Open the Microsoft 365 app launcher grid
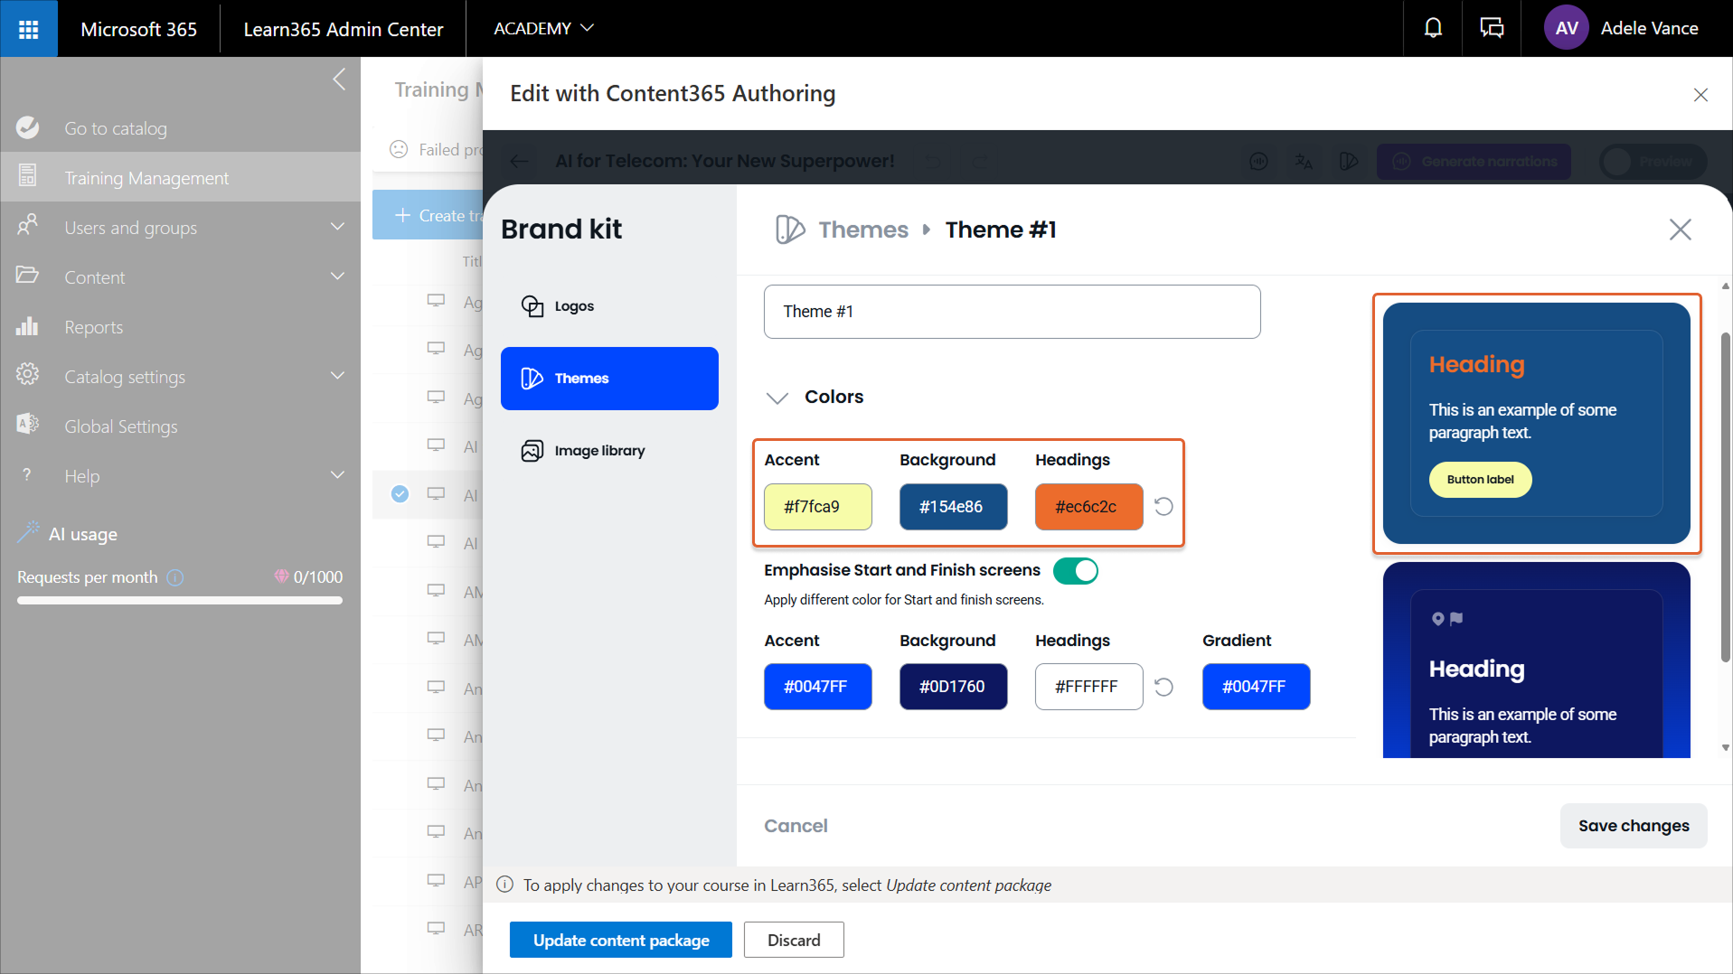Screen dimensions: 1733x974 pyautogui.click(x=28, y=29)
